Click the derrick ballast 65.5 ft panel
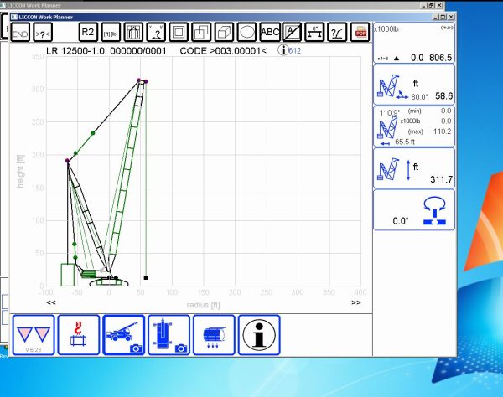This screenshot has width=503, height=397. tap(414, 126)
